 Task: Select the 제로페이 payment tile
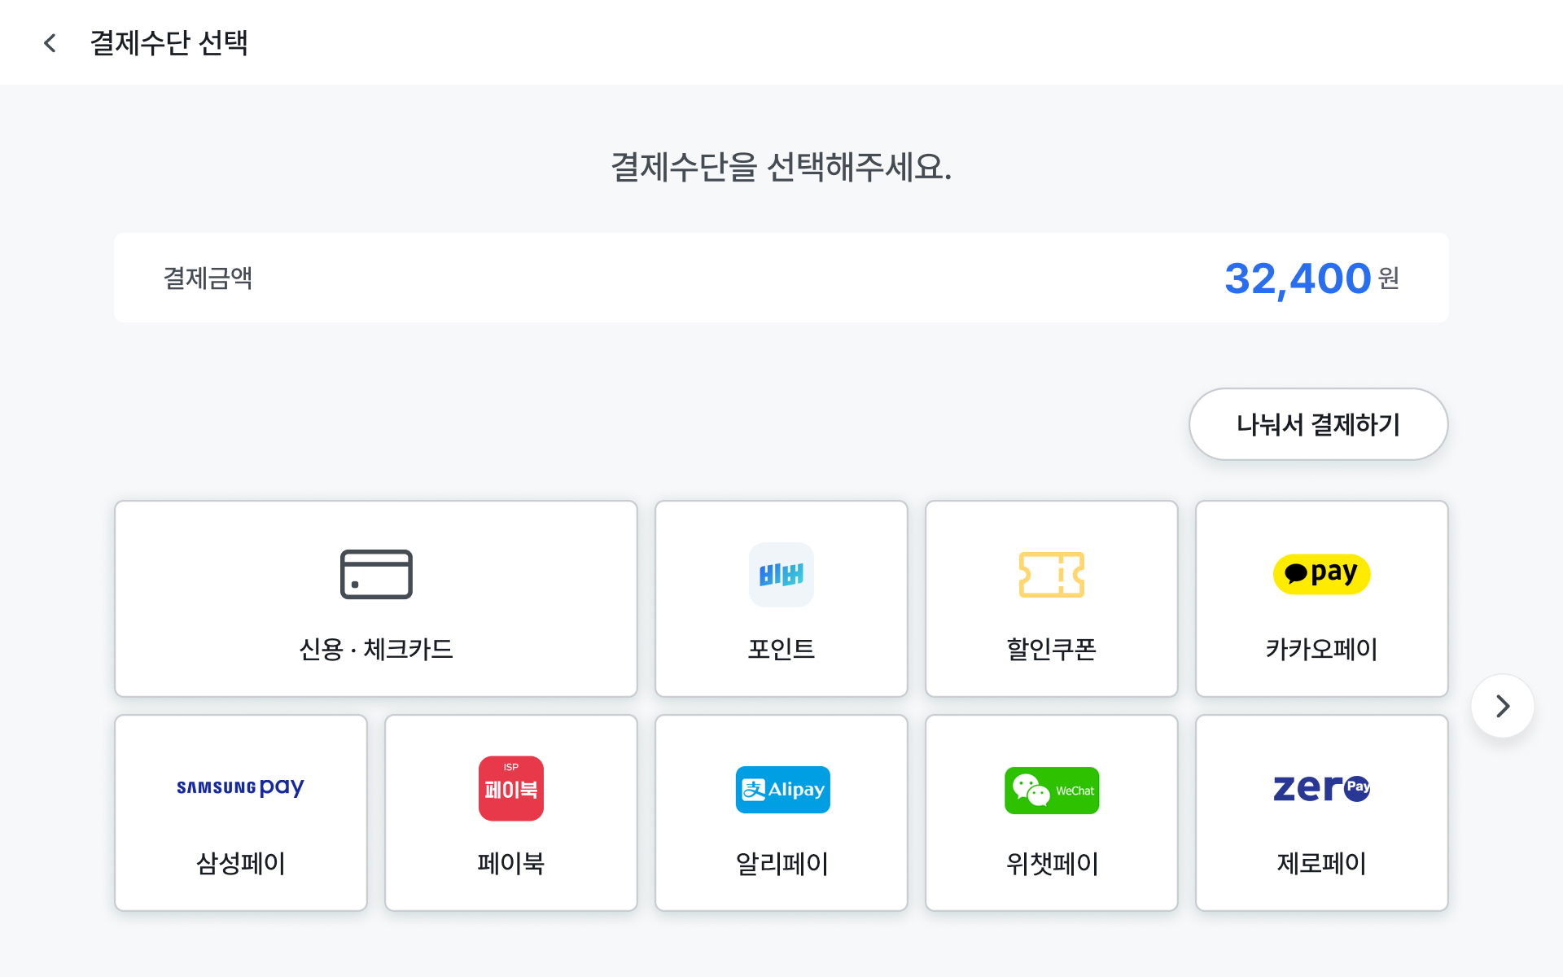click(1321, 813)
